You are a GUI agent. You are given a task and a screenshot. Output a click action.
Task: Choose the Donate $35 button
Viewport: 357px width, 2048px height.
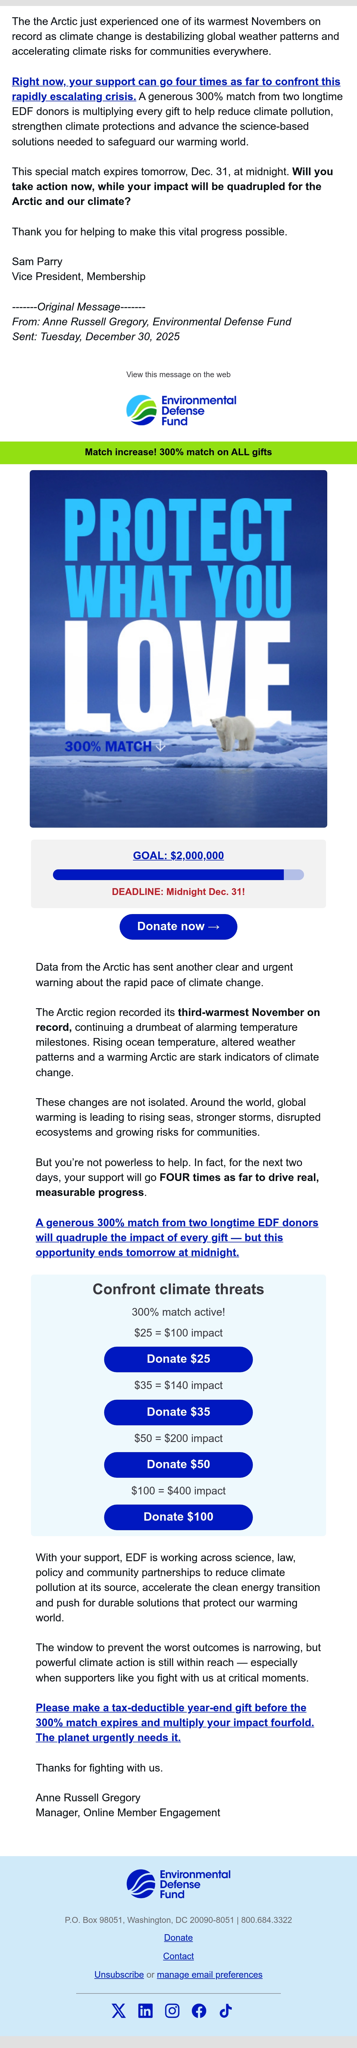tap(178, 1411)
